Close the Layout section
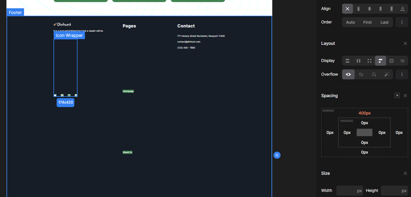Viewport: 411px width, 197px height. [405, 43]
